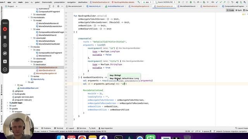
Task: Click the 4 spaces indent setting
Action: point(206,131)
